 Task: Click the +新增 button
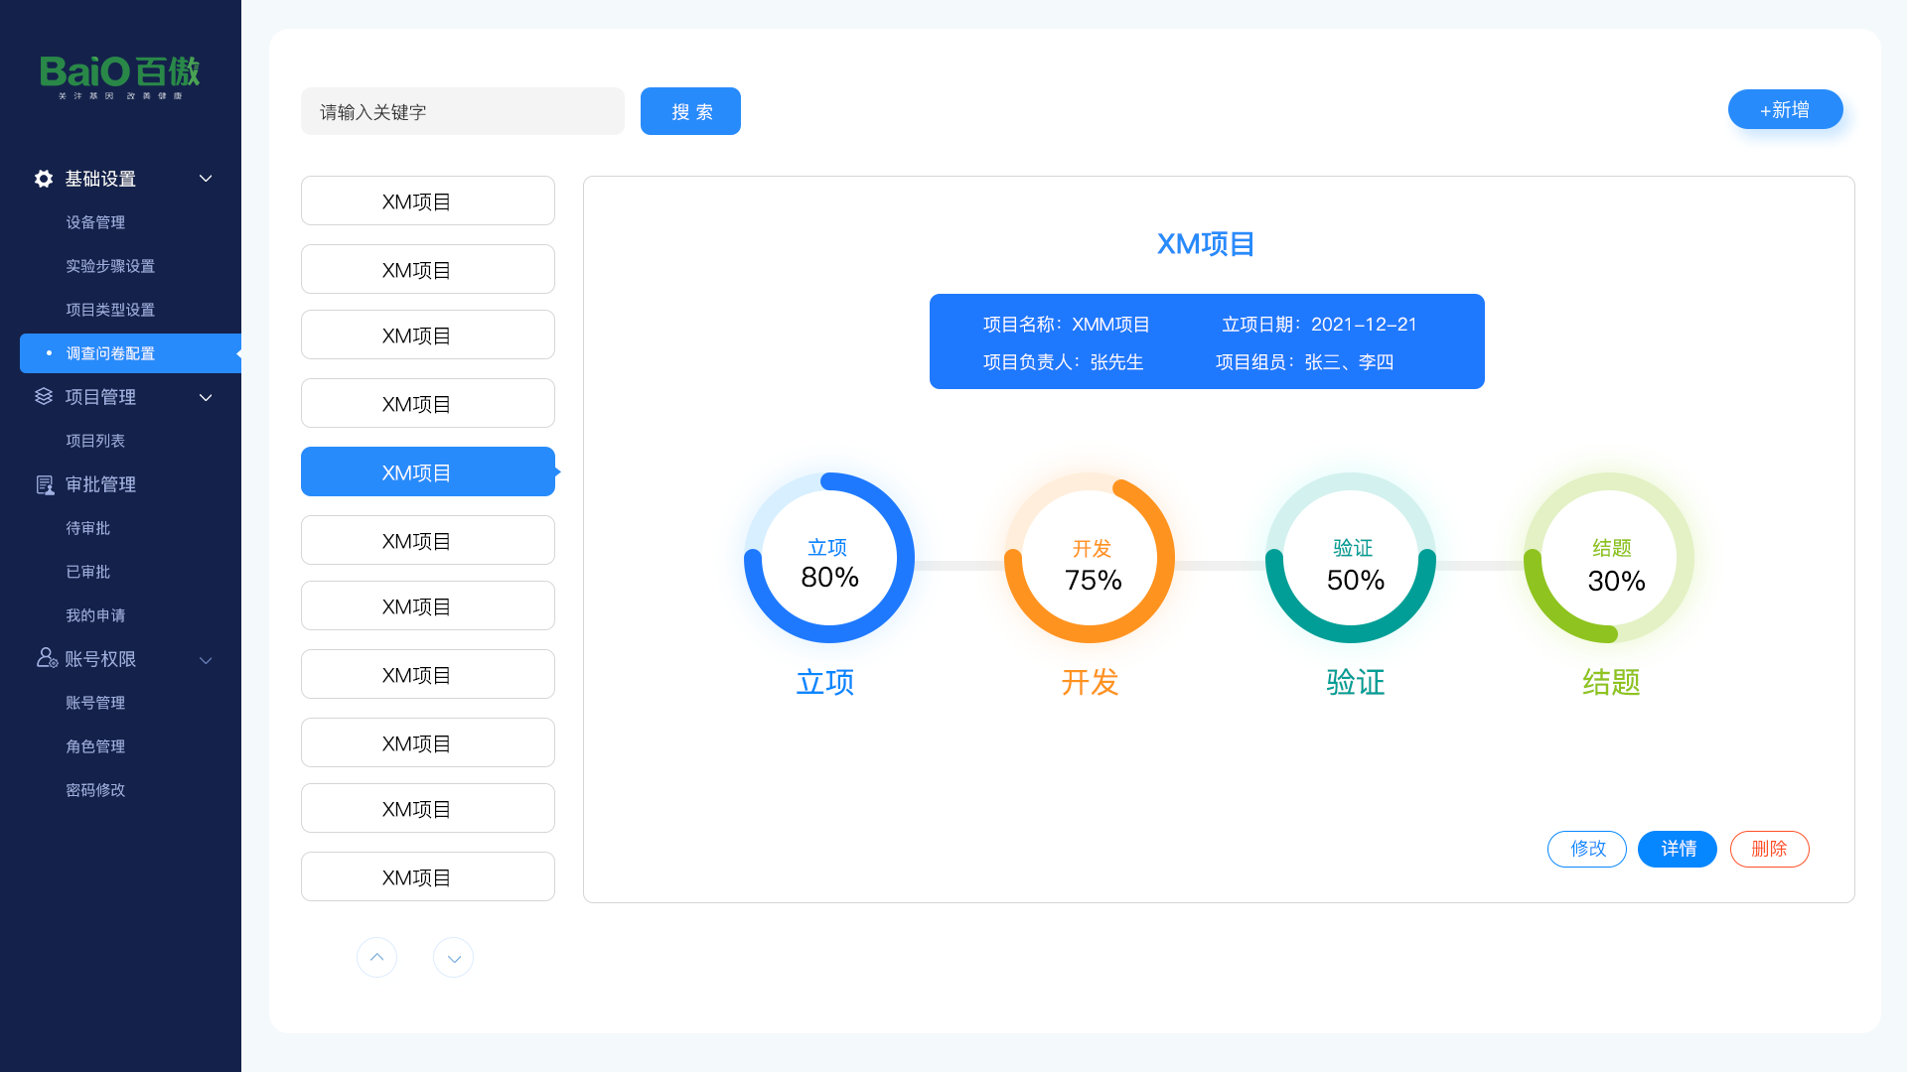(1785, 109)
